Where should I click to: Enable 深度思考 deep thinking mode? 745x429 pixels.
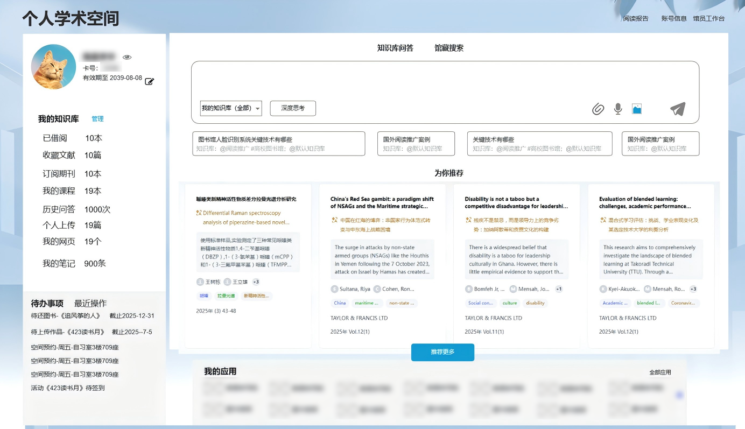pos(293,108)
